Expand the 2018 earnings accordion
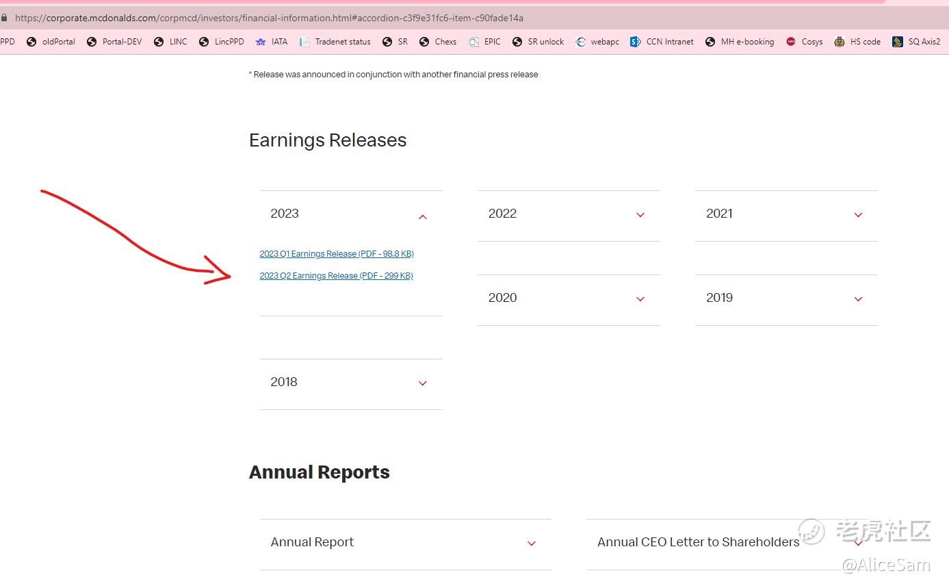The image size is (949, 586). click(351, 383)
